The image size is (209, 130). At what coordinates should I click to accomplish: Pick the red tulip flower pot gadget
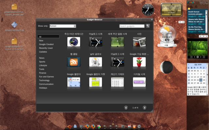[x=139, y=62]
